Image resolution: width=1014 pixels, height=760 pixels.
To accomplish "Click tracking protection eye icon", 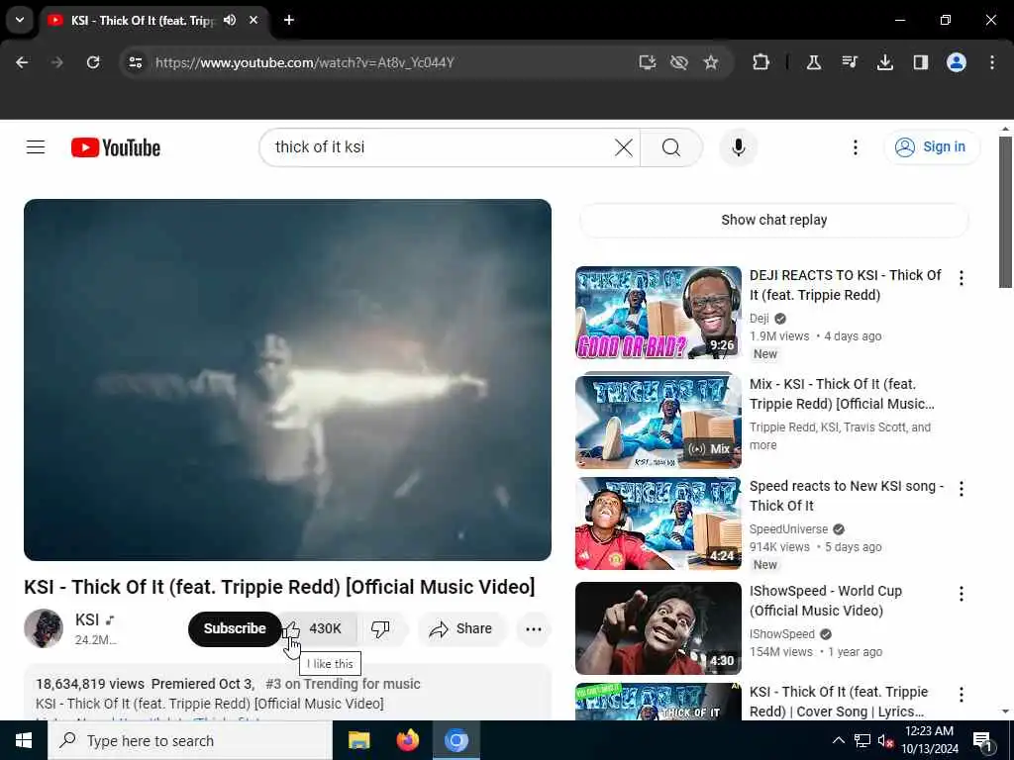I will (679, 62).
